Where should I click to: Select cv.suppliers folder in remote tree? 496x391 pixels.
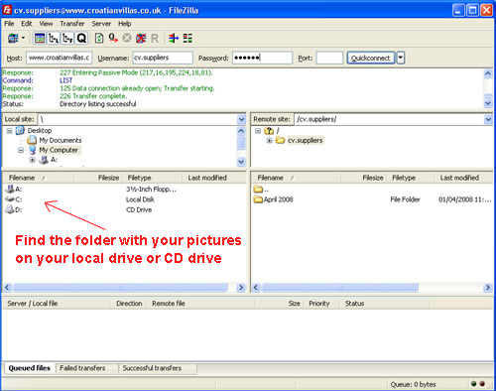pyautogui.click(x=305, y=140)
